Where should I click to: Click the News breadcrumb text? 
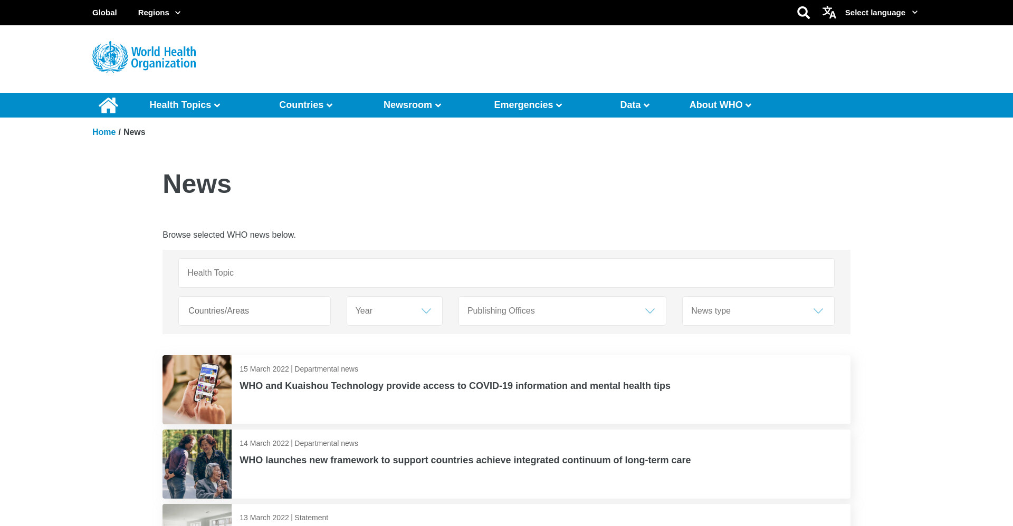(x=134, y=132)
